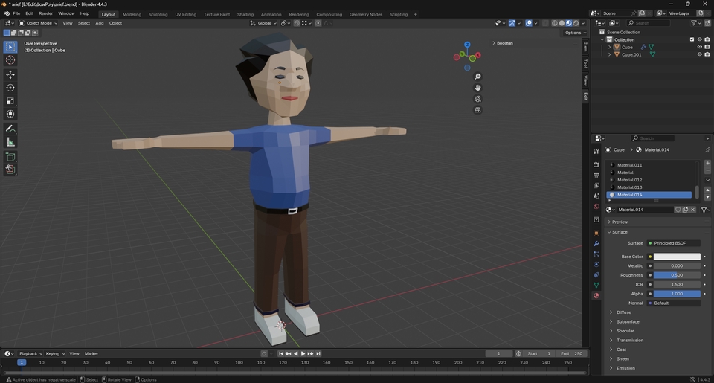Click the Principled BSDF surface button
This screenshot has height=383, width=714.
674,243
